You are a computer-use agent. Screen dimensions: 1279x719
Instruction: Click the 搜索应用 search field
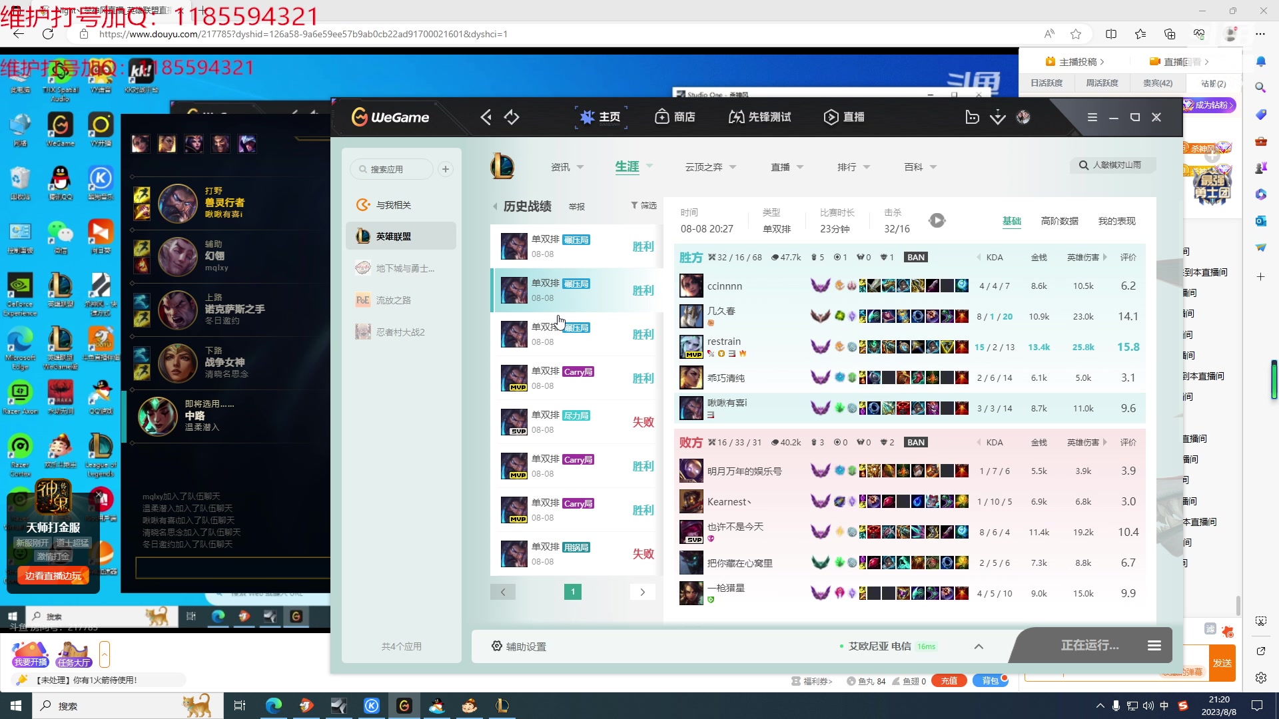pyautogui.click(x=393, y=169)
